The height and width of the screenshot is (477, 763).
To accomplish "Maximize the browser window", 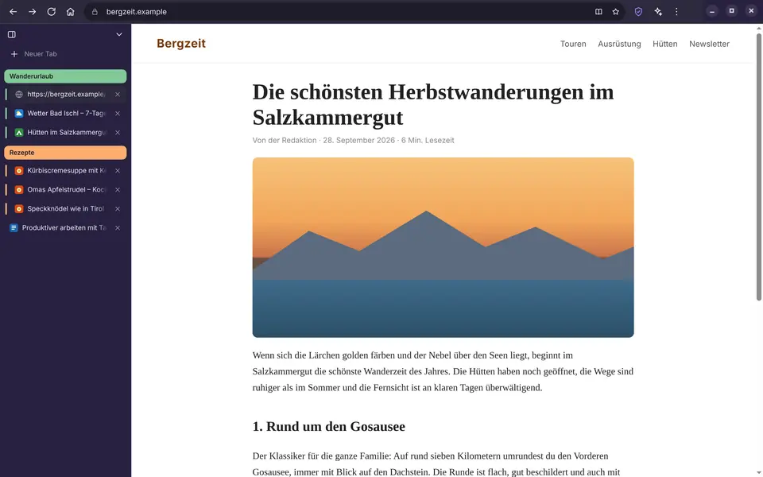I will (x=731, y=11).
